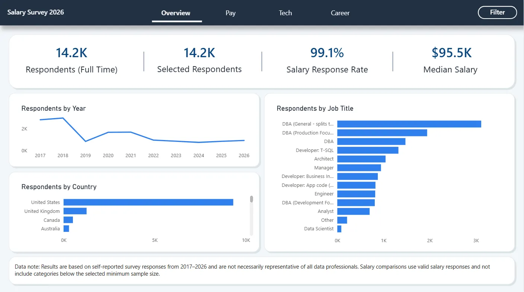The width and height of the screenshot is (524, 292).
Task: Click the Respondents by Country chart title
Action: (x=59, y=187)
